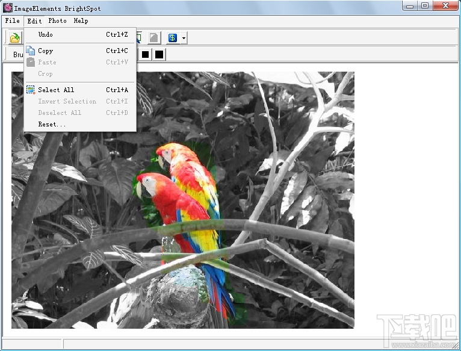461x351 pixels.
Task: Choose Select All in the Edit menu
Action: pos(80,90)
